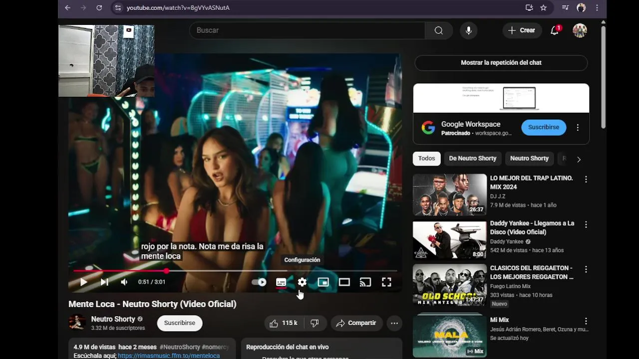The height and width of the screenshot is (359, 639).
Task: Open Google Workspace ad options menu
Action: [x=578, y=127]
